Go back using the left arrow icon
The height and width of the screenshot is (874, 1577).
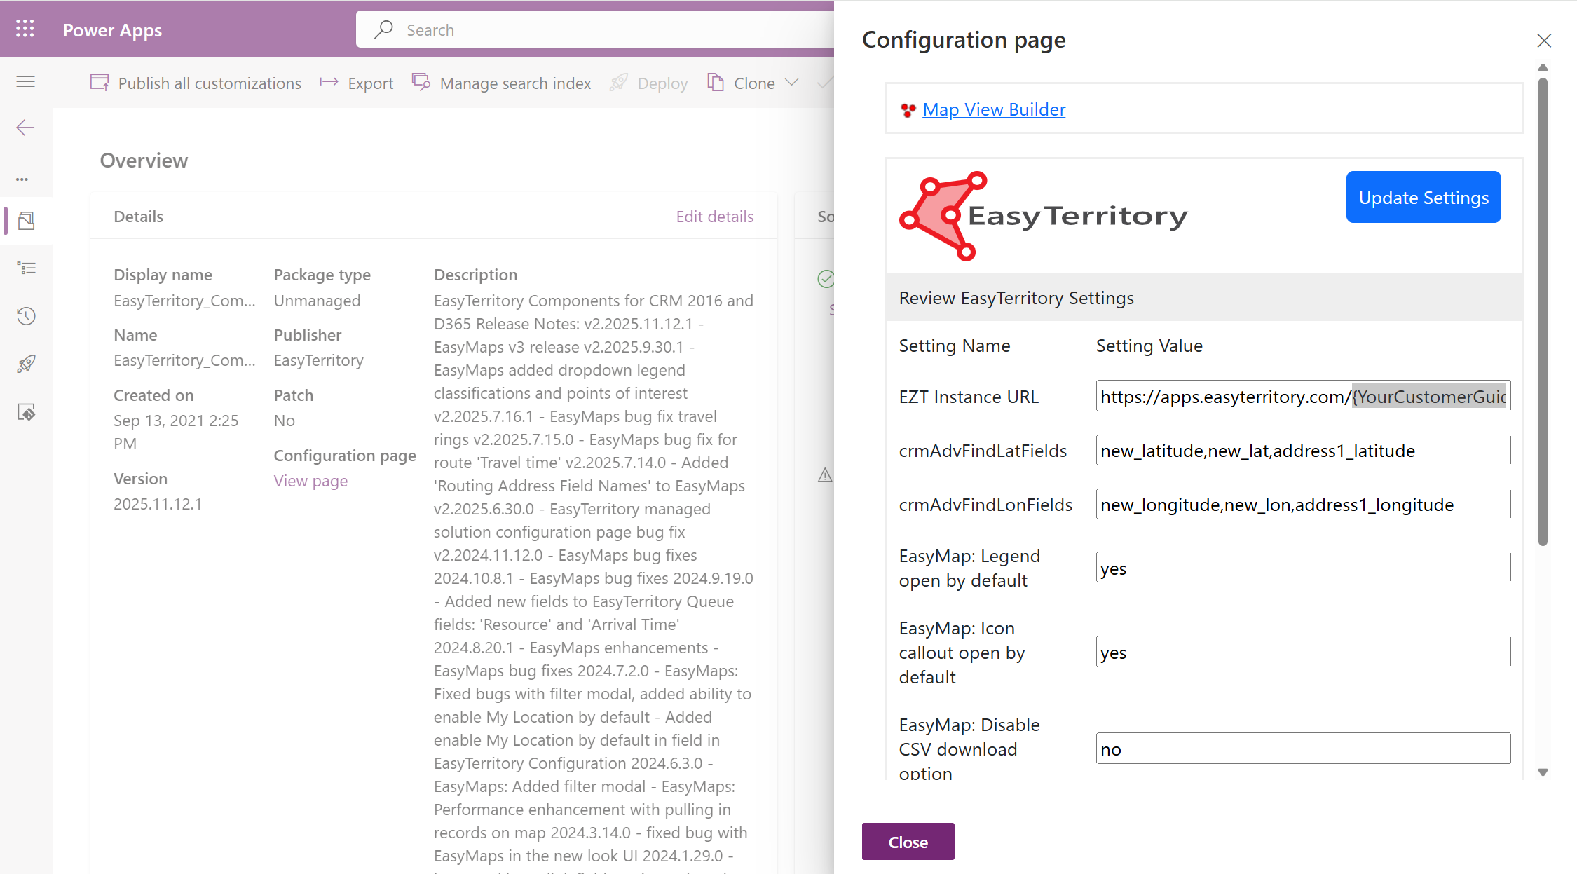coord(25,128)
